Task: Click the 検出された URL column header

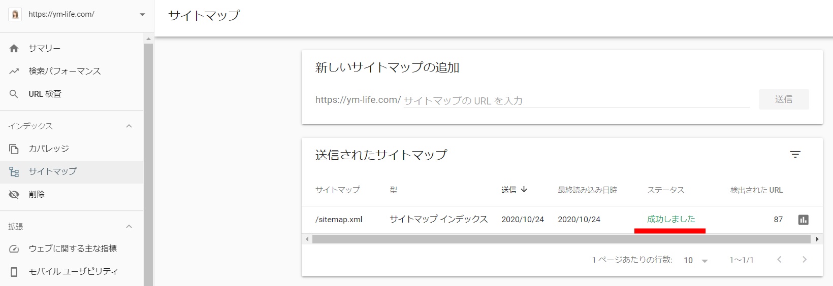Action: tap(757, 190)
